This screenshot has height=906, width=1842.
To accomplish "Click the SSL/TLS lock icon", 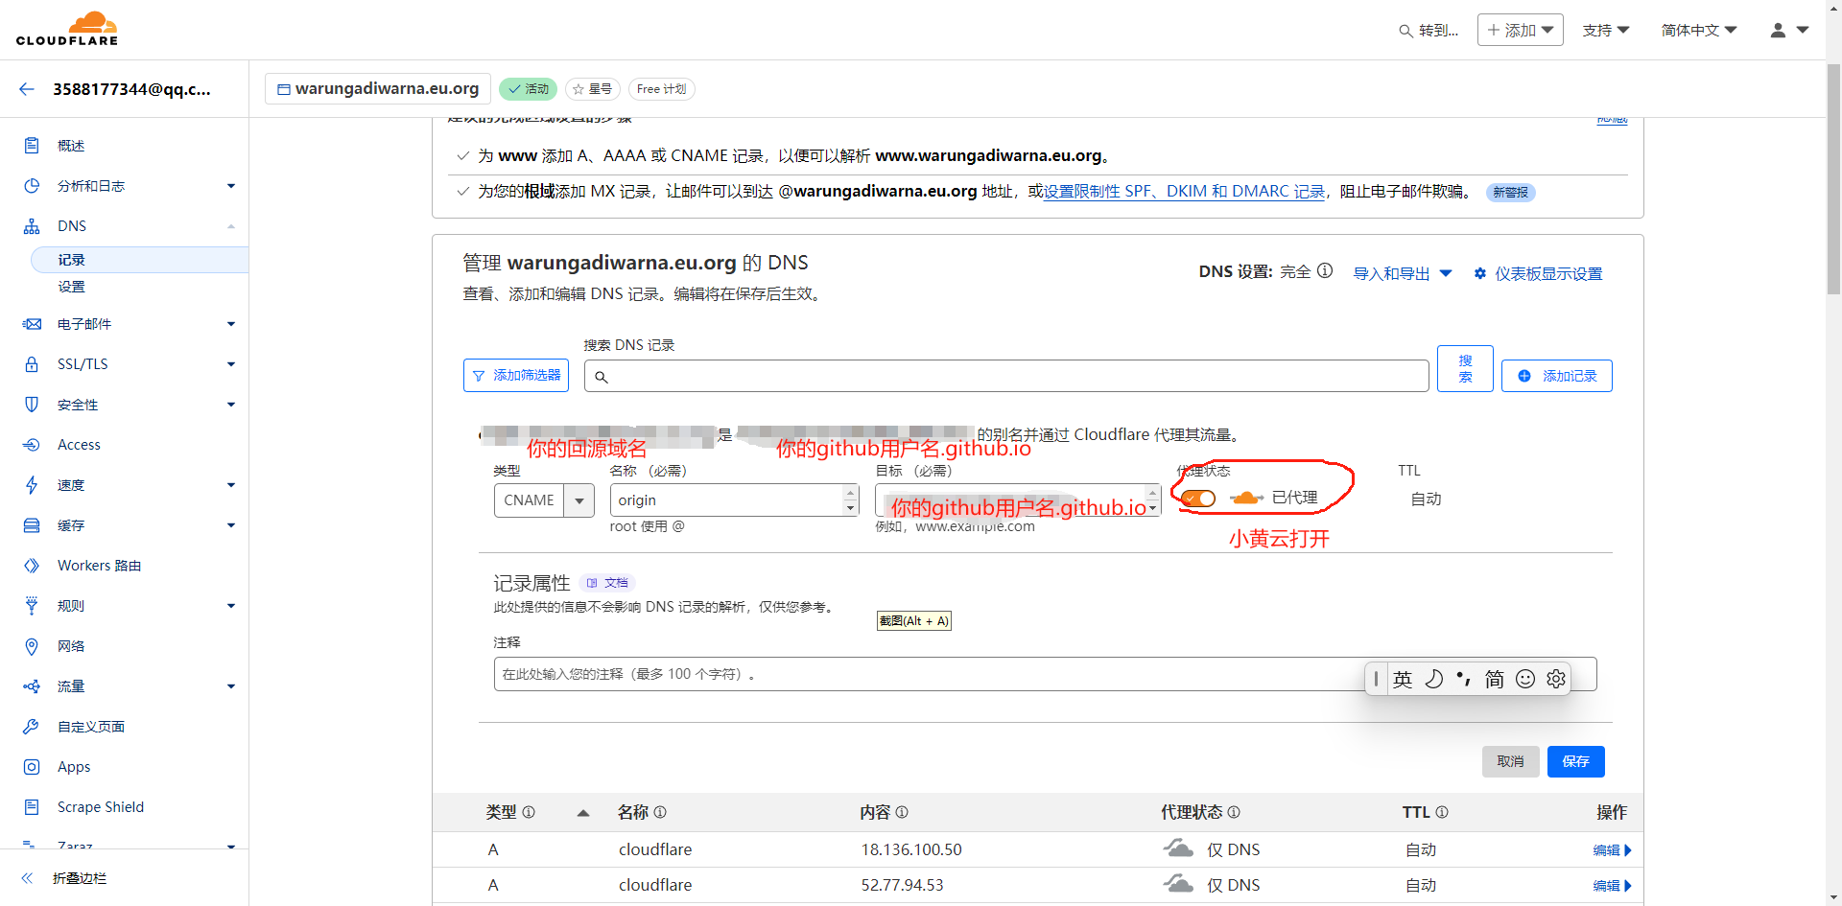I will pyautogui.click(x=32, y=364).
